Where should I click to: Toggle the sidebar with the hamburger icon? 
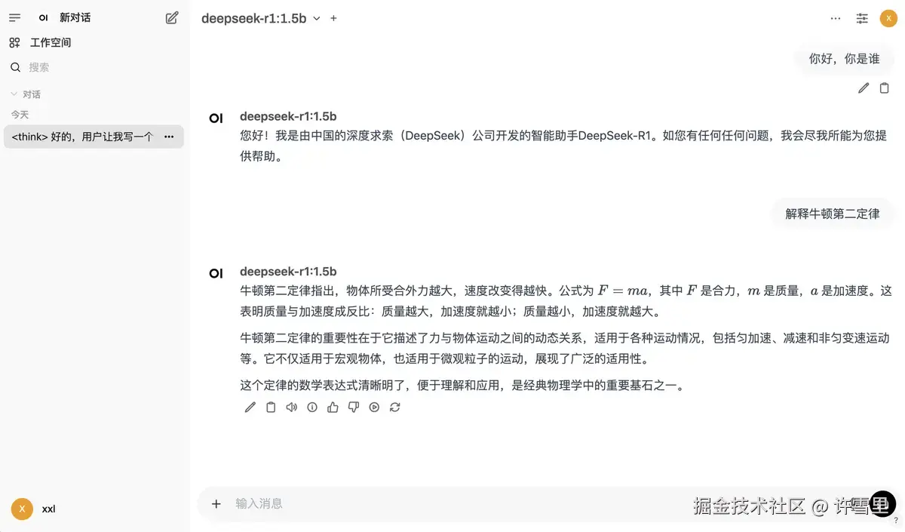(x=15, y=17)
